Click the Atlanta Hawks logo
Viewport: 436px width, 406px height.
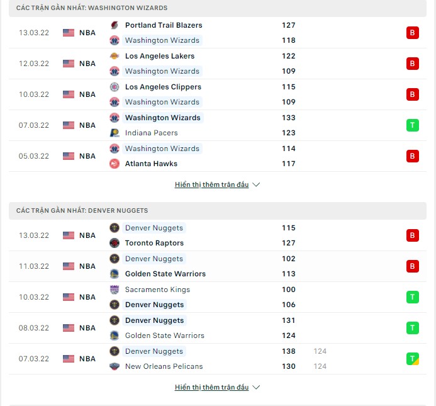pyautogui.click(x=115, y=164)
